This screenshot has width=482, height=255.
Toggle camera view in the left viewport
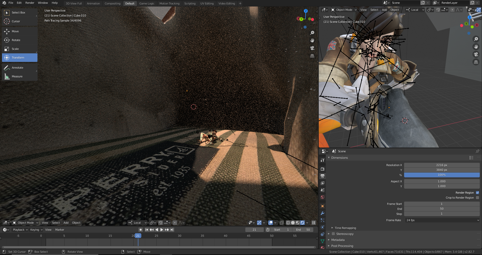[312, 48]
